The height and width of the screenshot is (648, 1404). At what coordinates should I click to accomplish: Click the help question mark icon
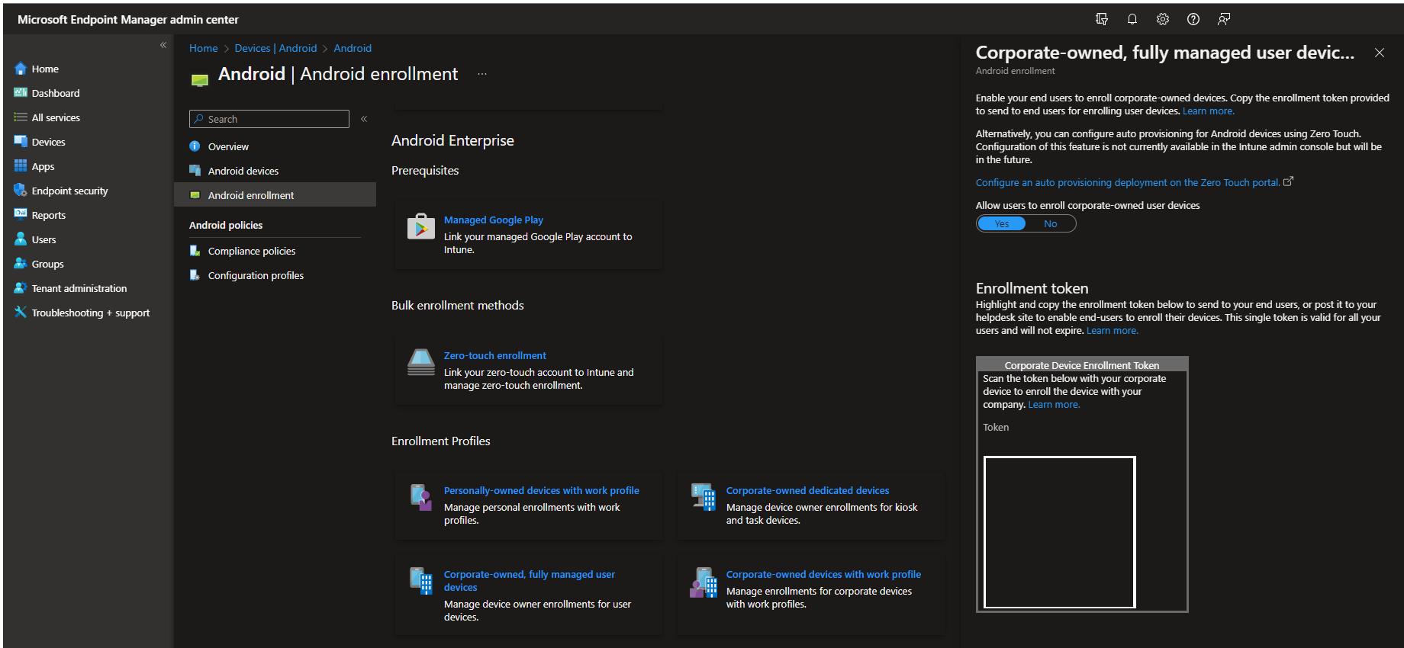(x=1193, y=20)
